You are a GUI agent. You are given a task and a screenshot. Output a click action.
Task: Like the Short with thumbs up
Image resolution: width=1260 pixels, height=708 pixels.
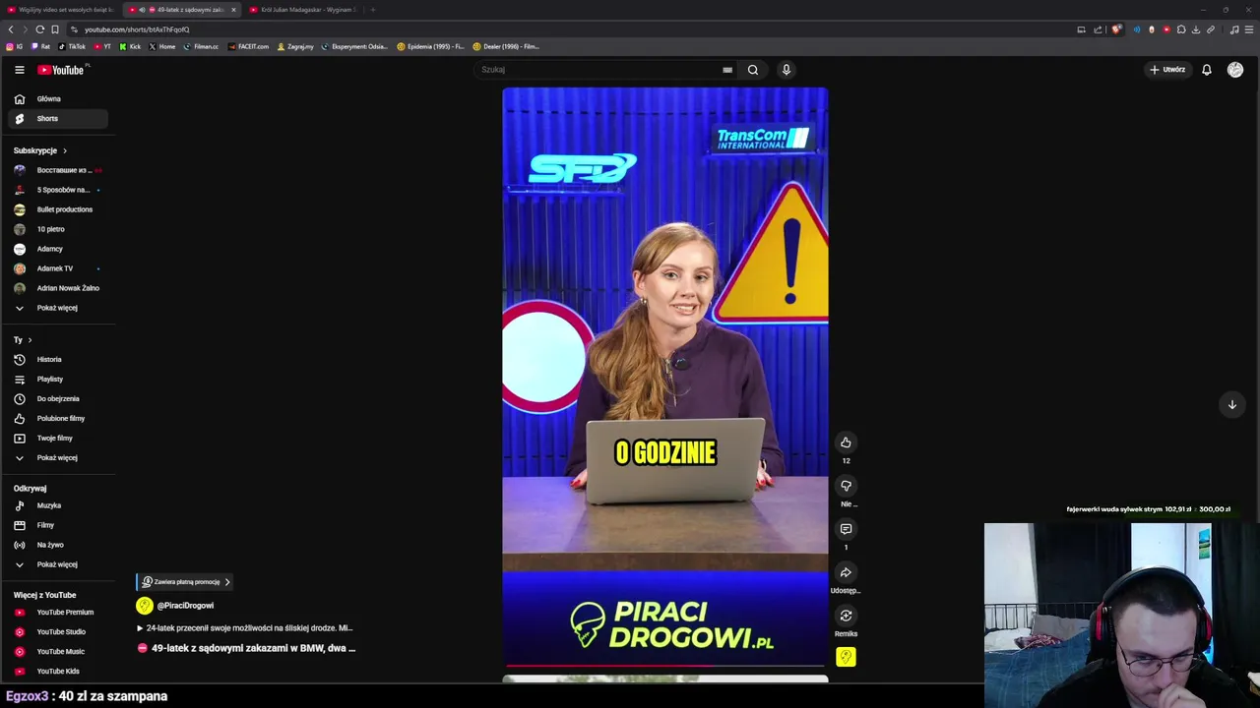[846, 442]
